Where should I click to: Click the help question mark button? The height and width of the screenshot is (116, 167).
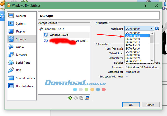click(x=146, y=5)
